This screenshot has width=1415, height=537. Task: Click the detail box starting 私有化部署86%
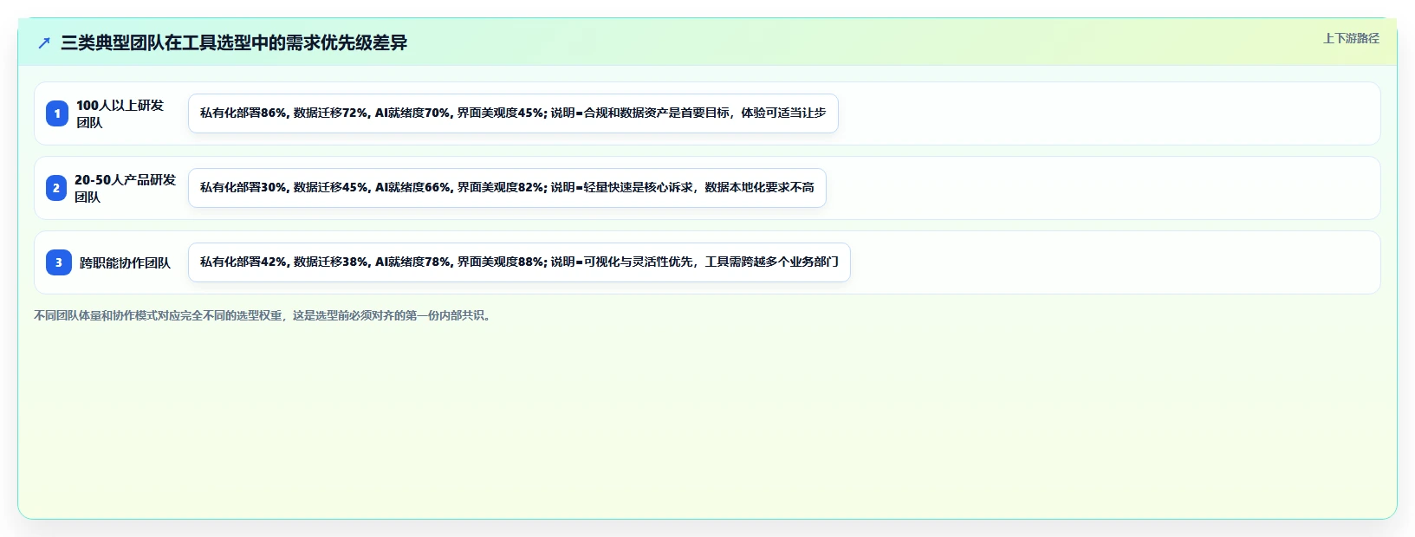click(513, 113)
